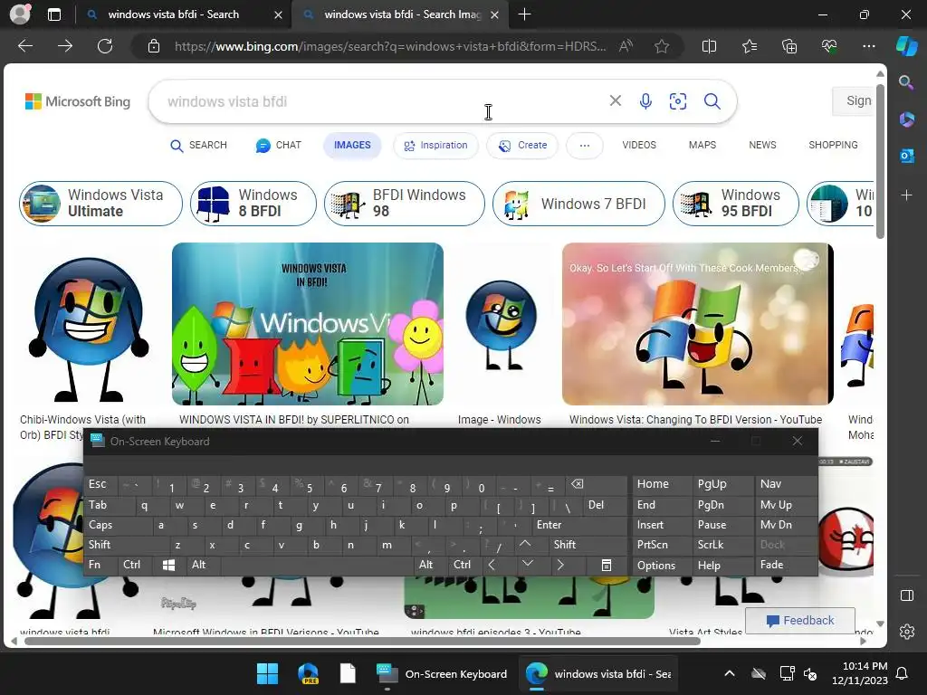View site information lock icon
Screen dimensions: 927x695
tap(154, 46)
